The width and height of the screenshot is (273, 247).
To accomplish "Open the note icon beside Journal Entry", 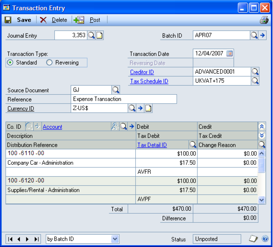I will click(x=99, y=35).
